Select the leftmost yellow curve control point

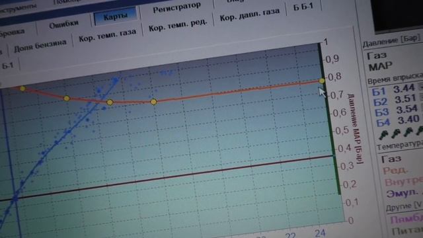pos(22,88)
